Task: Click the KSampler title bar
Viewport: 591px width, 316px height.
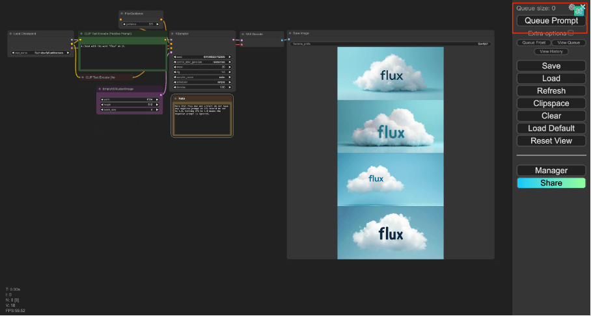Action: pos(202,34)
